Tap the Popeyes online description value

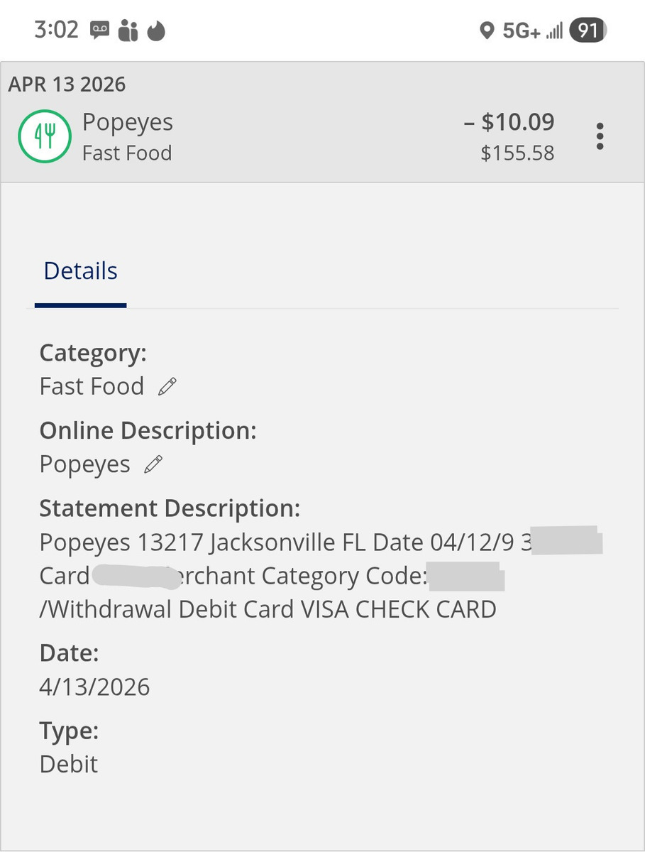coord(85,465)
